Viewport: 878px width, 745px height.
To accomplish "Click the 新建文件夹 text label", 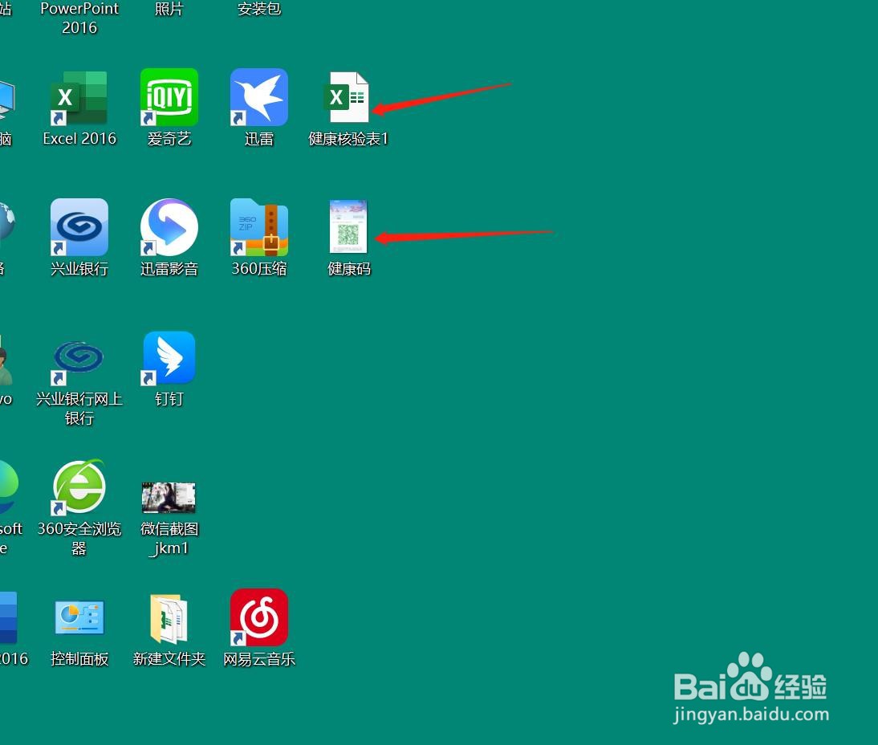I will [x=169, y=658].
